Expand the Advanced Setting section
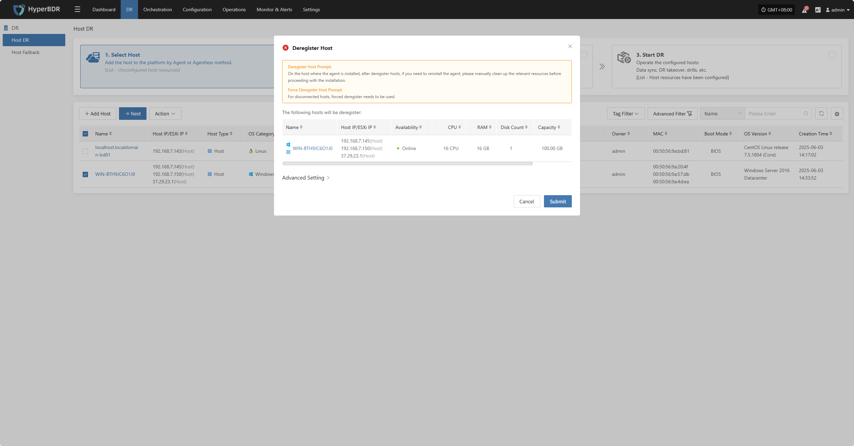 [x=306, y=178]
